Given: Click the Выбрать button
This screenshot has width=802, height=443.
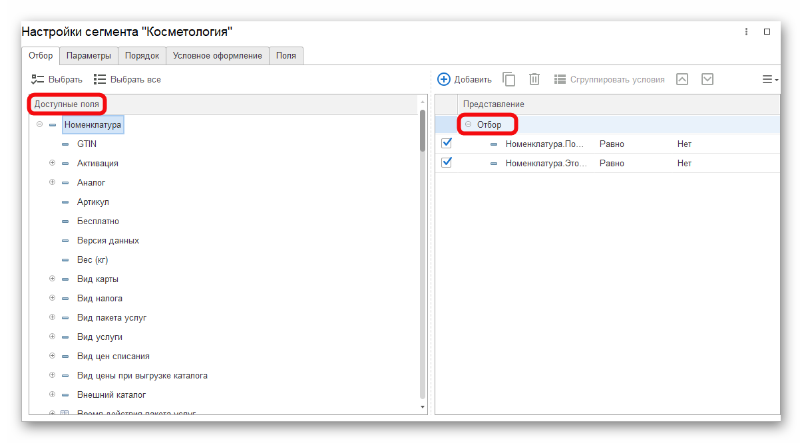Looking at the screenshot, I should [57, 79].
